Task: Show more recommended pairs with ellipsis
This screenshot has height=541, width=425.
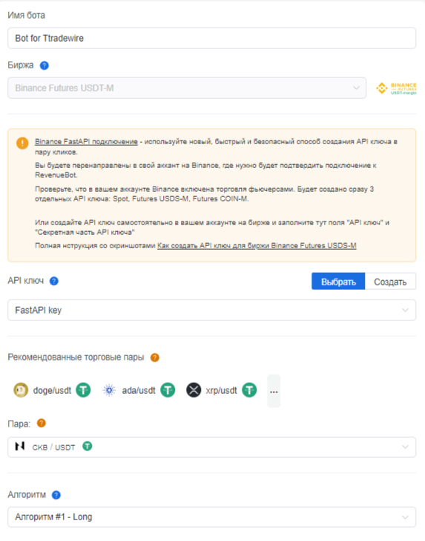Action: pos(274,391)
